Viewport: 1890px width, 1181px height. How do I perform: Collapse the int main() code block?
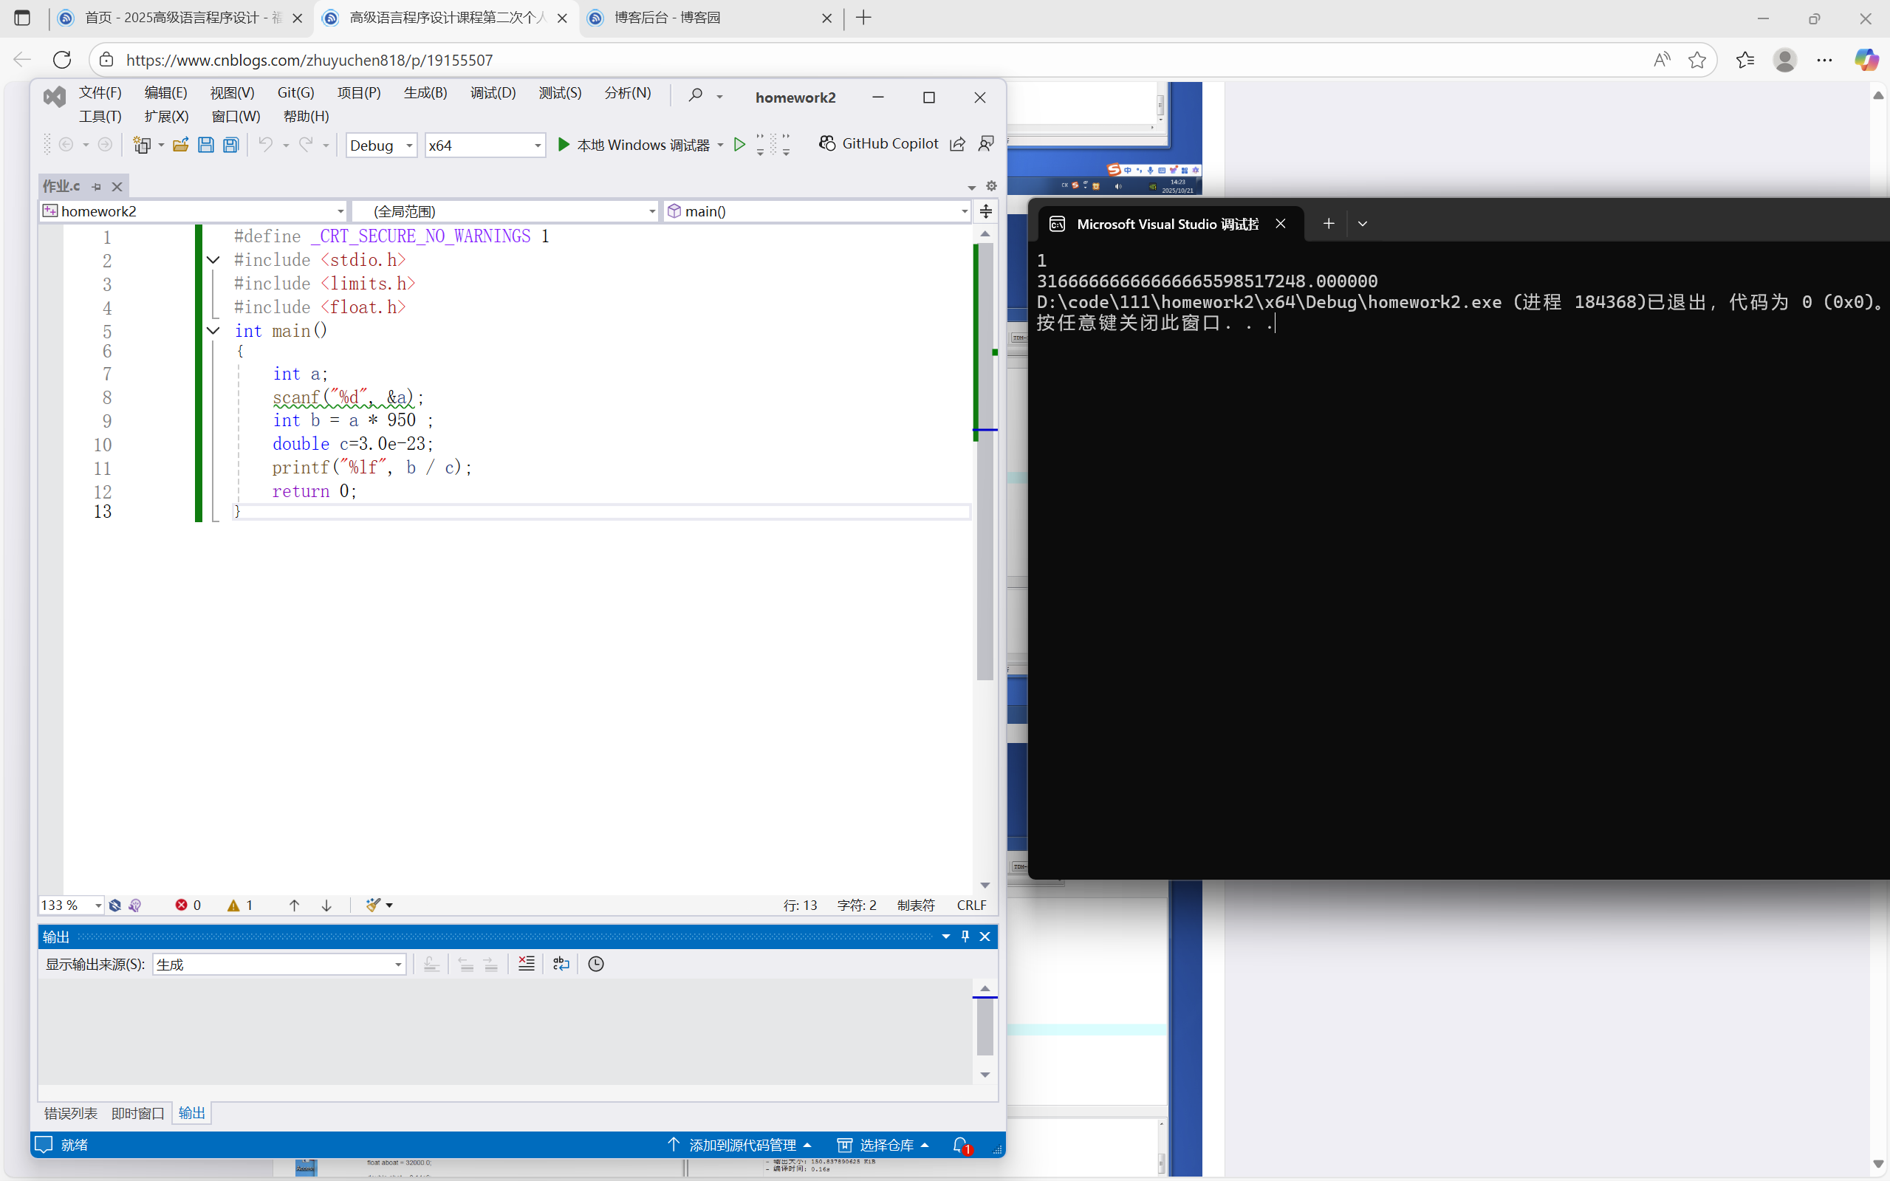(x=213, y=330)
